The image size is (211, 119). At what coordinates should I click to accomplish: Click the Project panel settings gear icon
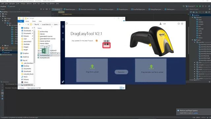pos(47,9)
